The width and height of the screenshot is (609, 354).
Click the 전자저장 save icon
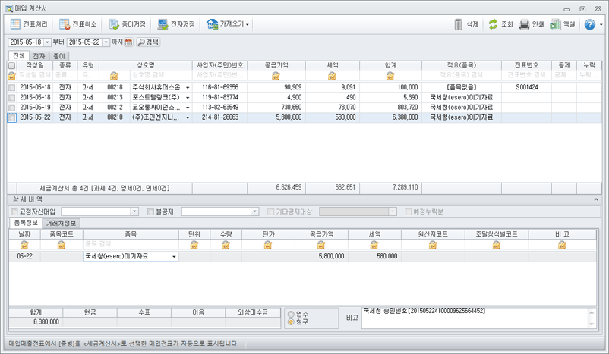point(163,24)
